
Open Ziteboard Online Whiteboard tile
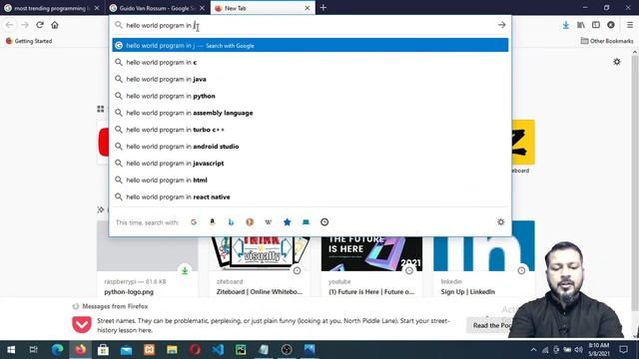(x=260, y=266)
